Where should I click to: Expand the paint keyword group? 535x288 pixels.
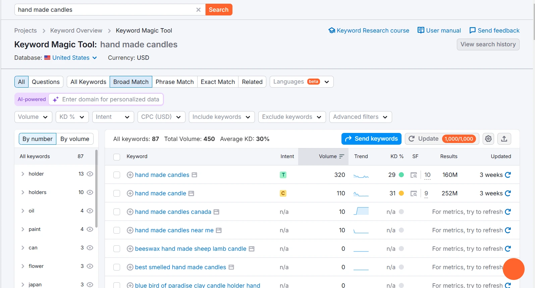[x=23, y=229]
